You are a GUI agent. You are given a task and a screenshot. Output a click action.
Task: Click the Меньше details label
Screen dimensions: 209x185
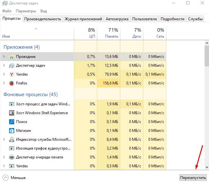pos(18,178)
